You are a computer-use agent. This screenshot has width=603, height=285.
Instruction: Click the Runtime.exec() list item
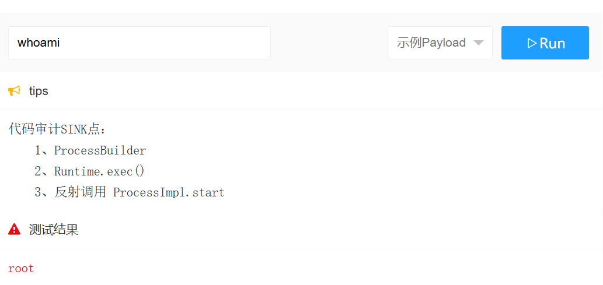[99, 171]
